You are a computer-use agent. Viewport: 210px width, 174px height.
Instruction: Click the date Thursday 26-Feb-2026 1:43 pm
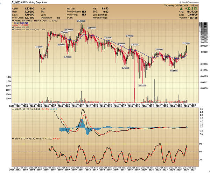click(x=181, y=6)
